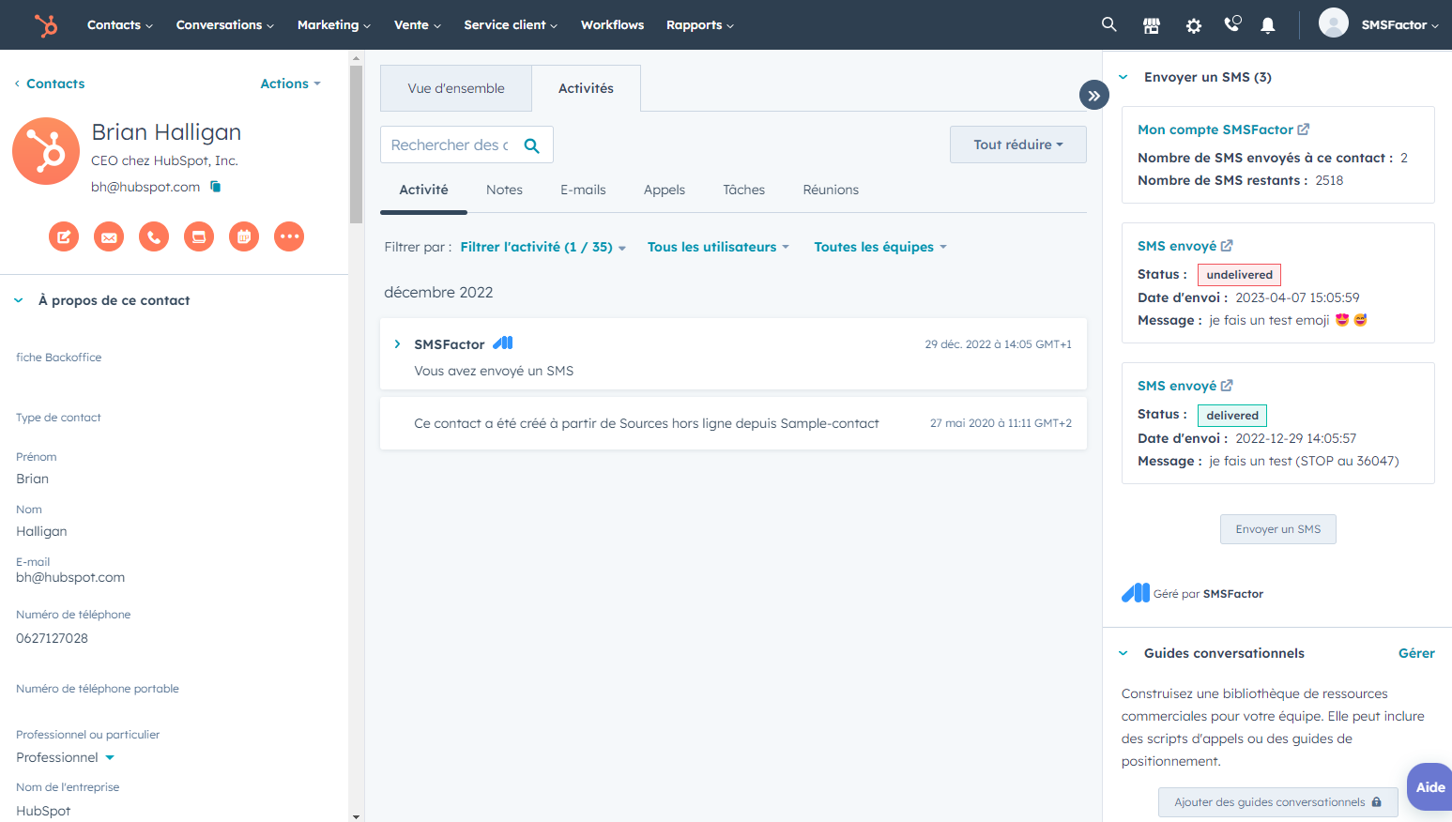Open Tous les utilisateurs filter

[718, 247]
